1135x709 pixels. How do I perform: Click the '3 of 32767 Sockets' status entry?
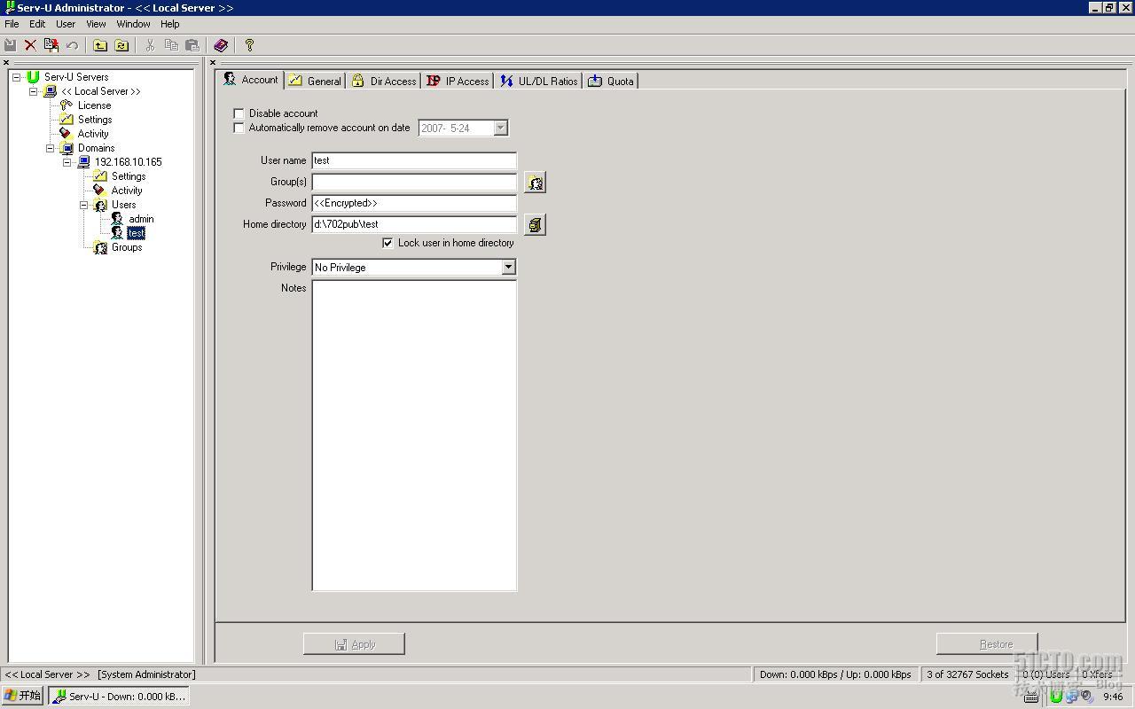click(967, 674)
